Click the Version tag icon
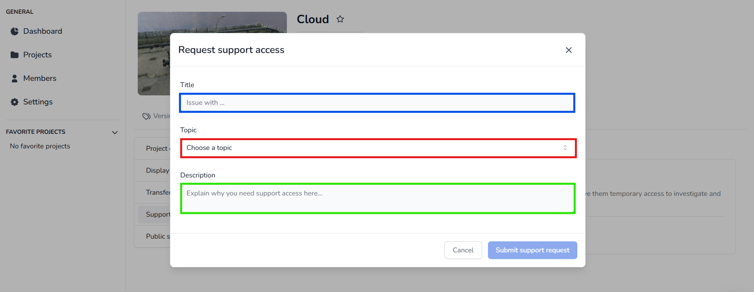Screen dimensions: 754x292 146,116
